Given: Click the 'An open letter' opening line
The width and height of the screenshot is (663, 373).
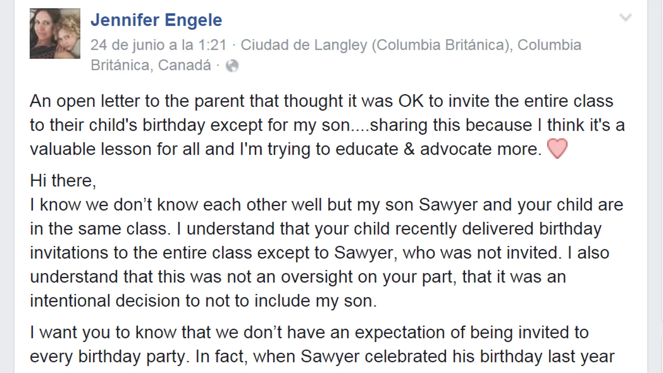Looking at the screenshot, I should 321,101.
